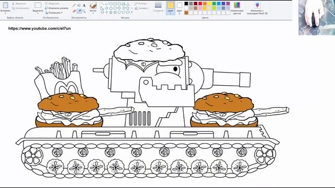Image resolution: width=335 pixels, height=188 pixels.
Task: Choose the Four-point star shape
Action: pyautogui.click(x=107, y=13)
